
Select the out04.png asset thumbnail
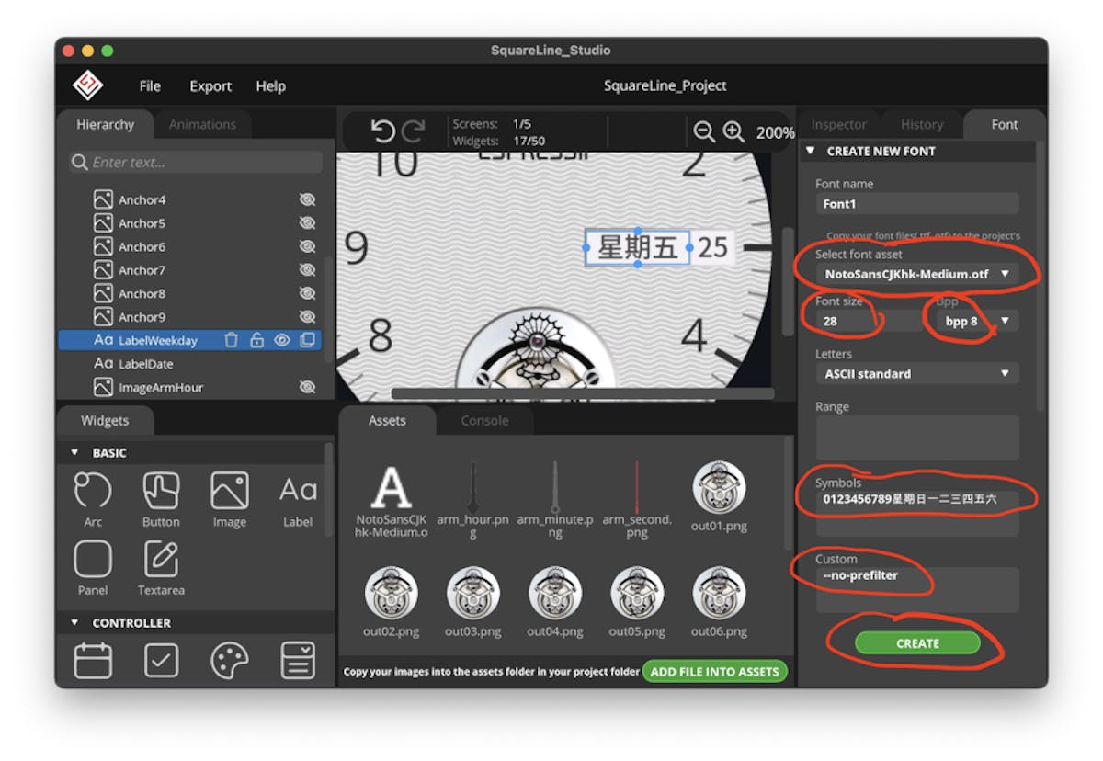[555, 592]
